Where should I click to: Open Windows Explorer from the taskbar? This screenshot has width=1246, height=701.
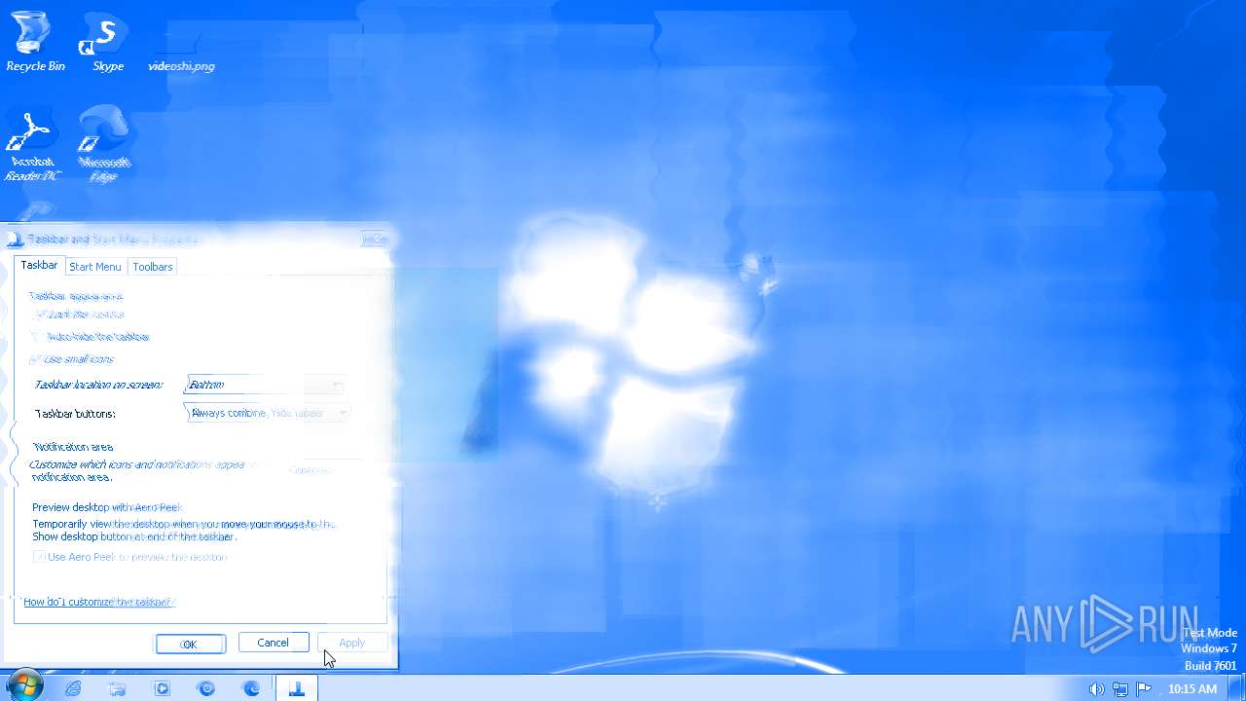pos(118,688)
